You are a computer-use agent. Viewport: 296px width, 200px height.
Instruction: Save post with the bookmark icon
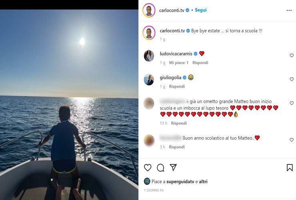tap(290, 168)
